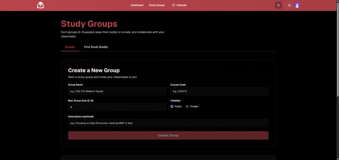Image resolution: width=339 pixels, height=160 pixels.
Task: Click the 'Form groups (2–8 people)' description
Action: click(x=113, y=34)
